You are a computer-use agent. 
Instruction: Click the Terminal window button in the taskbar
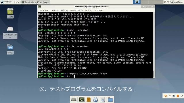click(35, 2)
